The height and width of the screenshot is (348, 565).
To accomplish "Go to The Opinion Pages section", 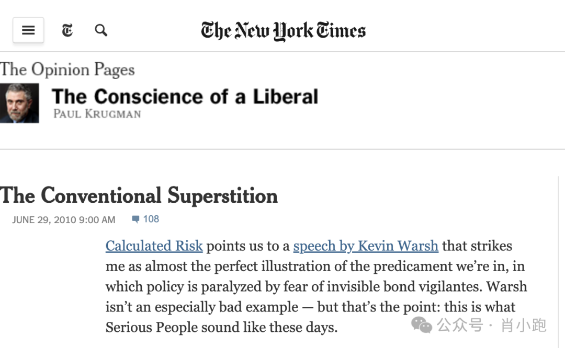I will pyautogui.click(x=67, y=69).
